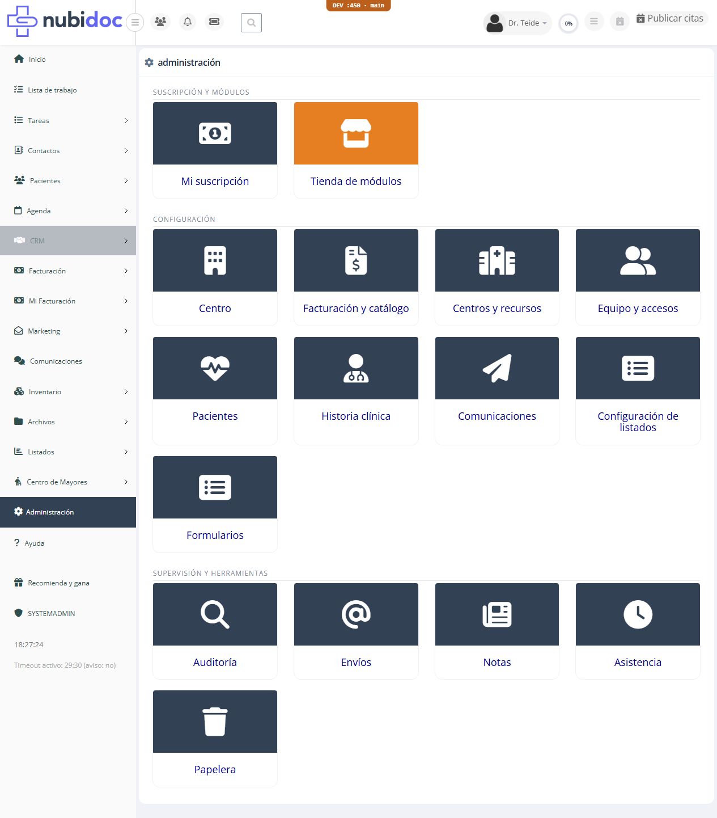This screenshot has width=717, height=818.
Task: Click the users group icon in header
Action: tap(160, 22)
